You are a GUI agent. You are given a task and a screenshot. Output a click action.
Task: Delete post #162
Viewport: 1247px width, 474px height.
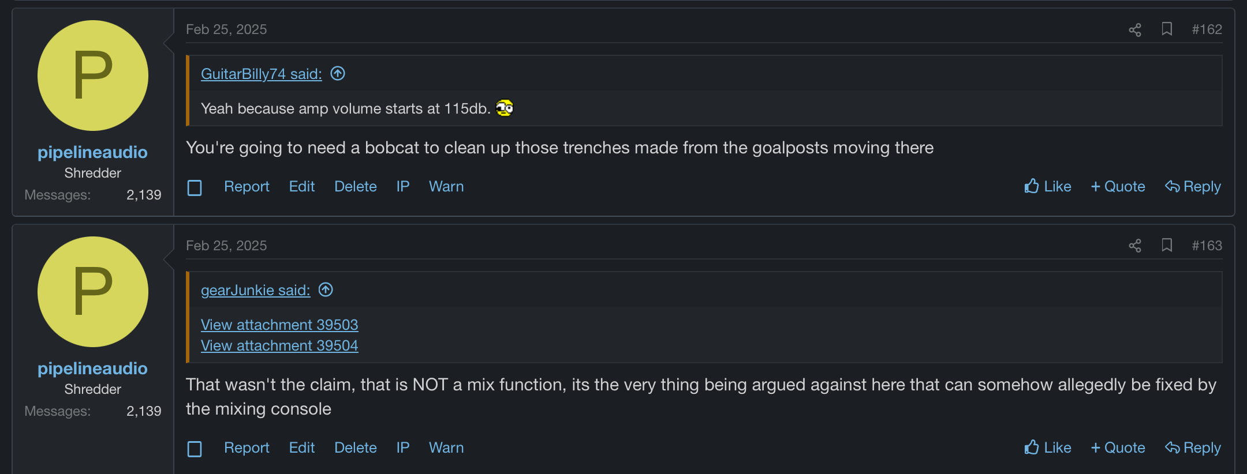(356, 186)
